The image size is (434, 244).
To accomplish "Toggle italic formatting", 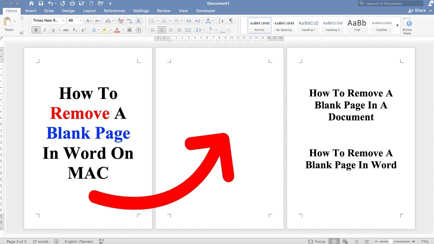I will click(x=45, y=30).
